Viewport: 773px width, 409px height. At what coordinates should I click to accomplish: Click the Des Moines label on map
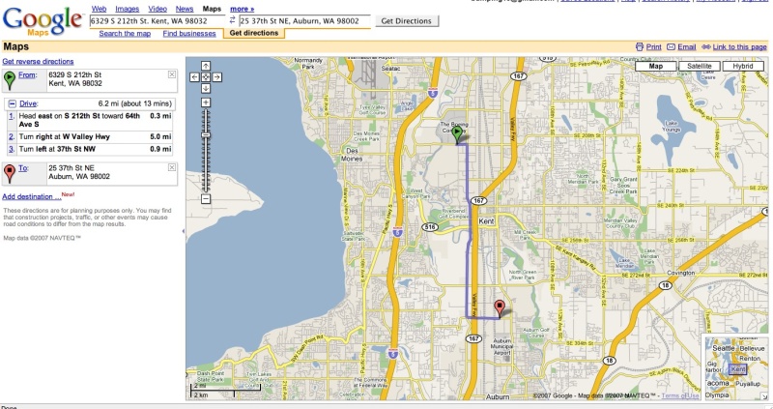pyautogui.click(x=352, y=155)
